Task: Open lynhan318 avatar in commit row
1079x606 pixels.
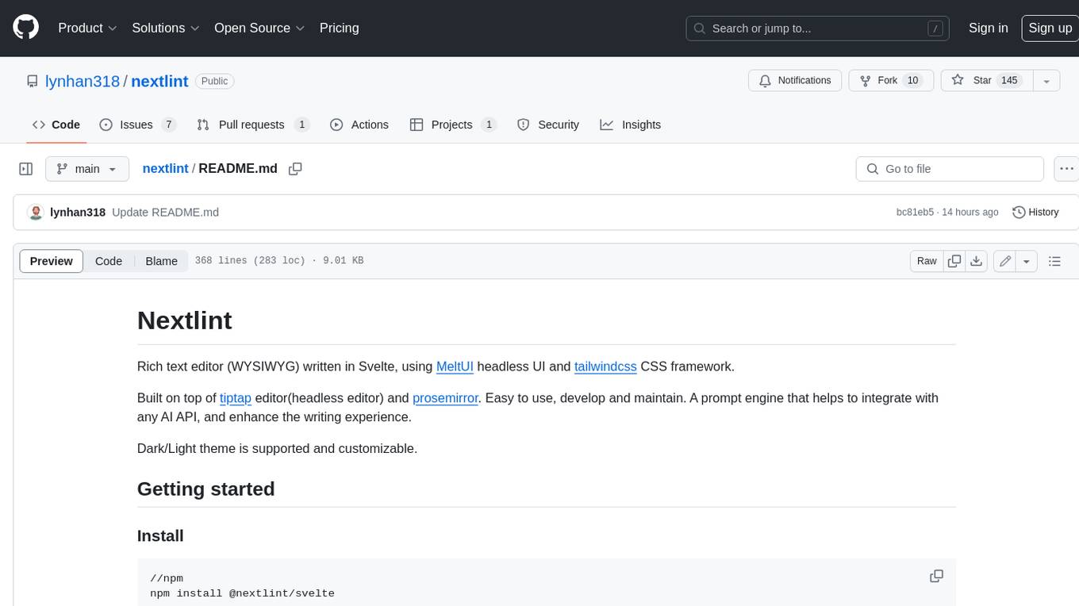Action: [x=35, y=213]
